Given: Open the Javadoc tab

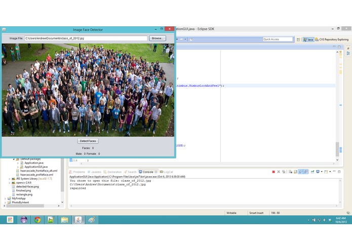Looking at the screenshot, I should point(95,172).
